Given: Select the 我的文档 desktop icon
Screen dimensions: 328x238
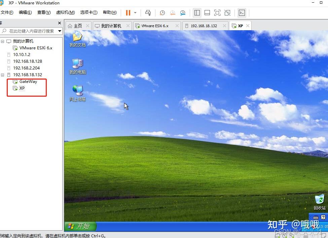Looking at the screenshot, I should click(x=77, y=39).
